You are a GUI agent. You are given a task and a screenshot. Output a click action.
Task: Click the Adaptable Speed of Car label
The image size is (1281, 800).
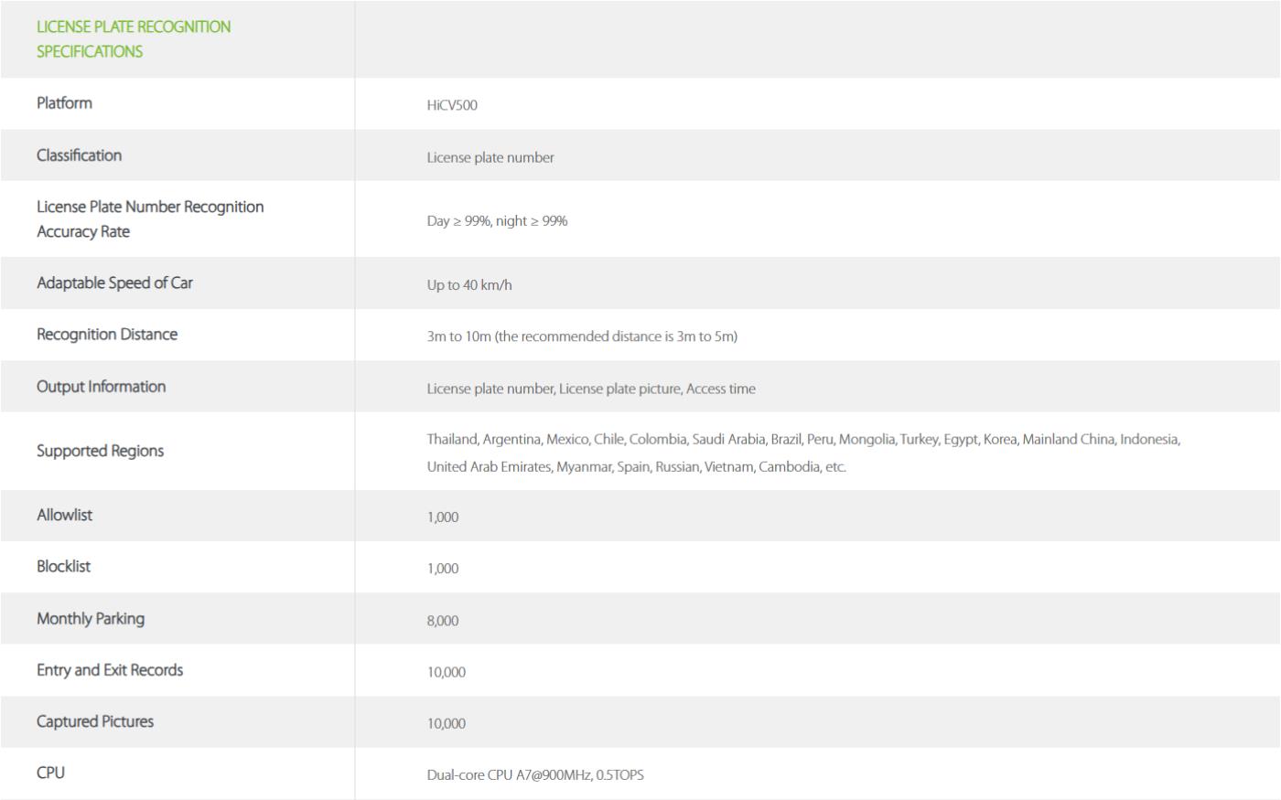click(x=114, y=283)
